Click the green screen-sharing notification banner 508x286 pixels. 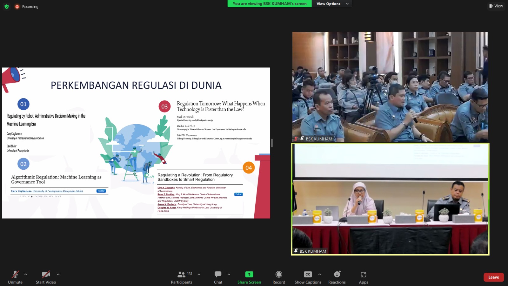point(269,4)
